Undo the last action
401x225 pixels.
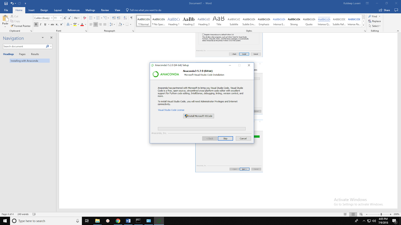pyautogui.click(x=12, y=3)
